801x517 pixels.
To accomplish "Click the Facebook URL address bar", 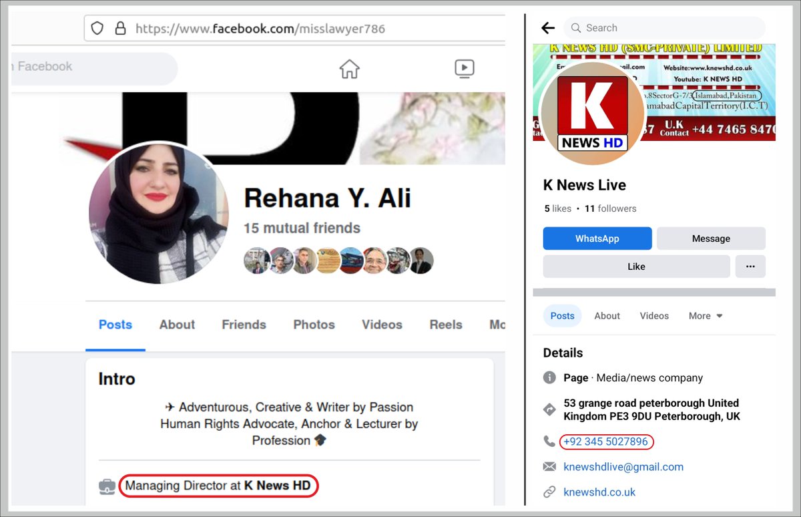I will (x=294, y=29).
